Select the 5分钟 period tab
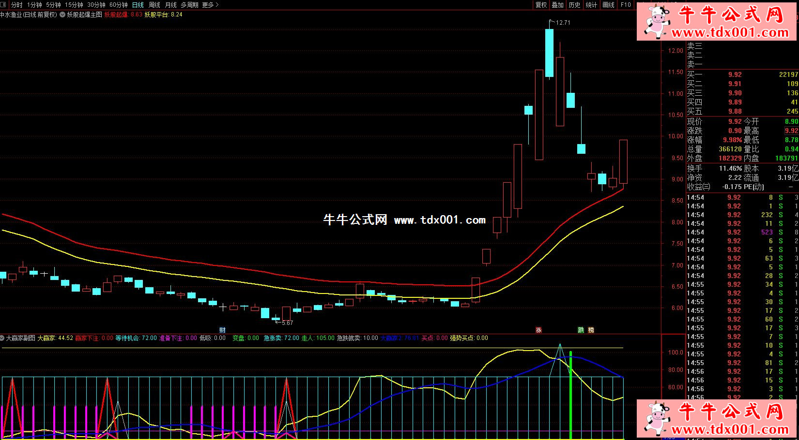Viewport: 799px width, 440px height. point(54,5)
